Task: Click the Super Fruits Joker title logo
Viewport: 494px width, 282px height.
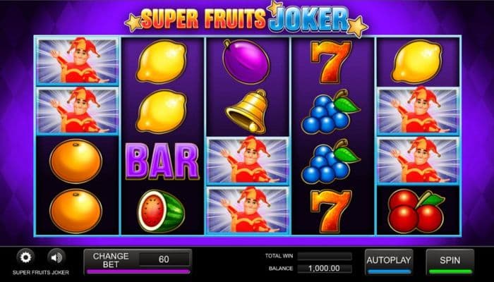Action: point(247,18)
